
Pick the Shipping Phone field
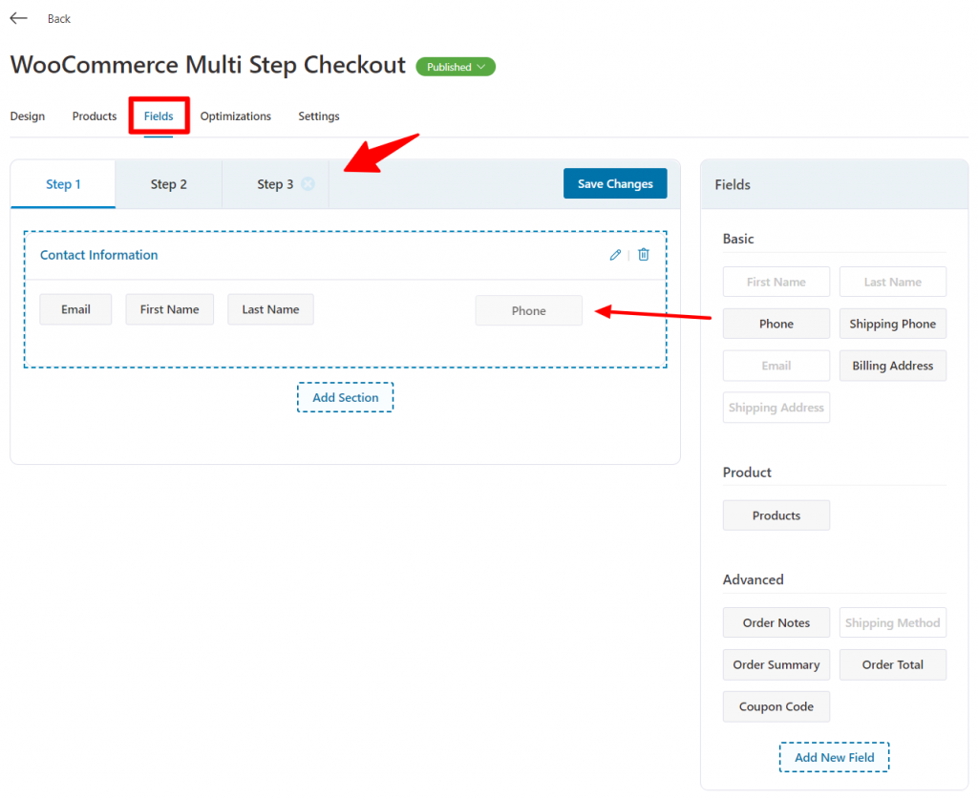coord(893,324)
